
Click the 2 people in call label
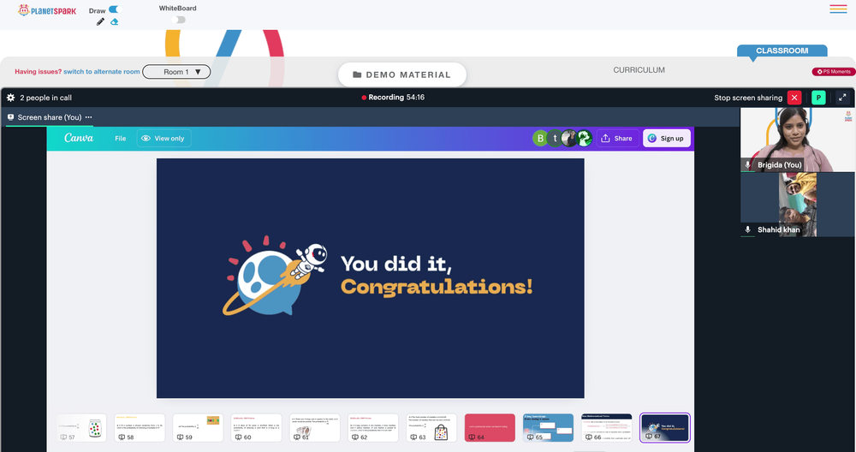point(46,98)
